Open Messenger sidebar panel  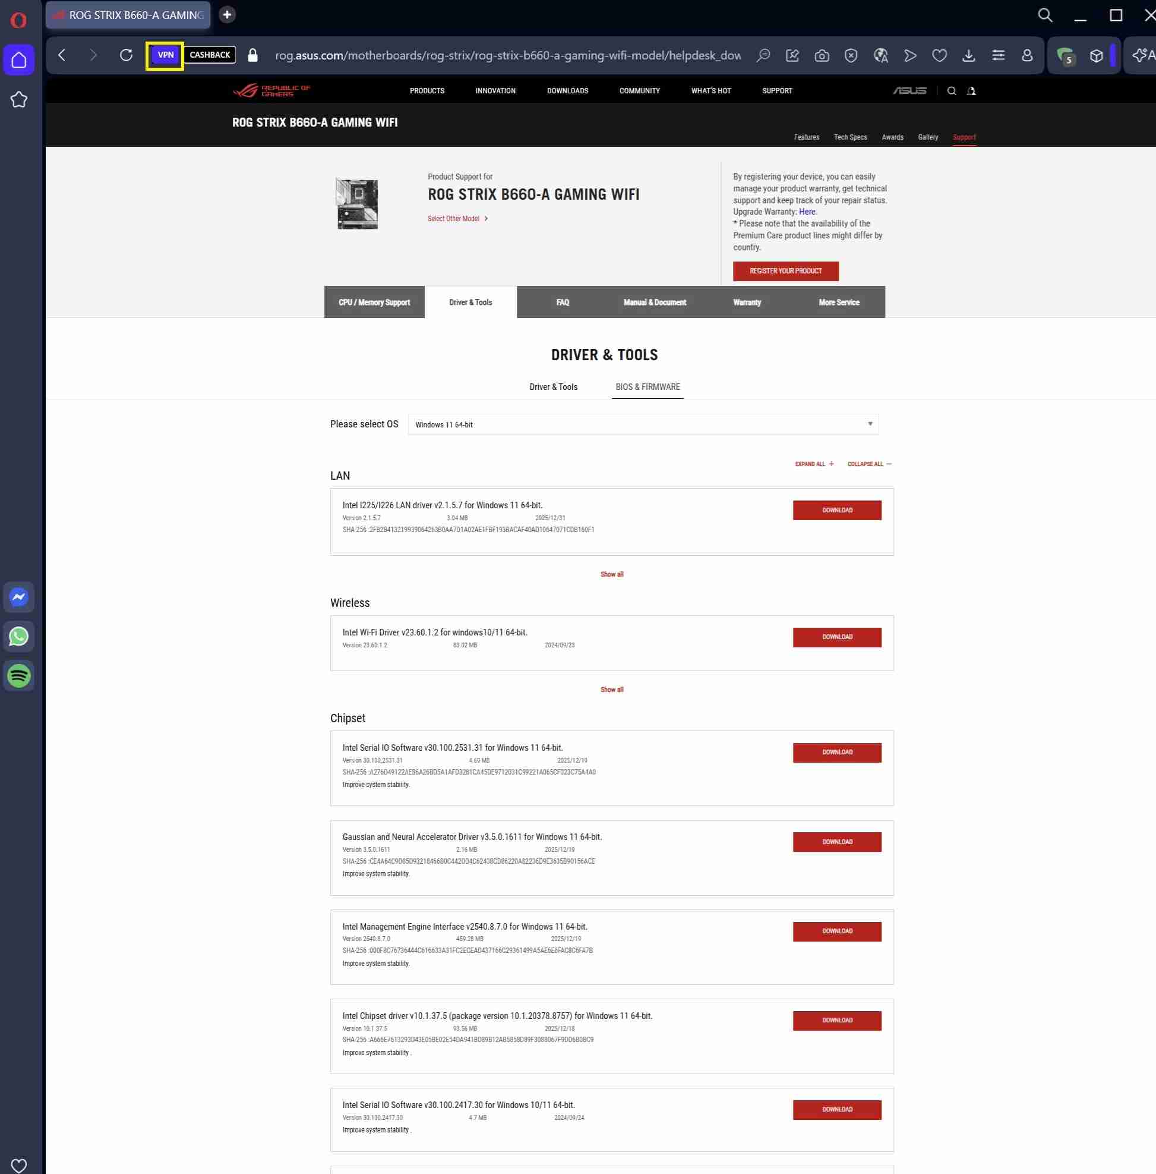pos(19,597)
